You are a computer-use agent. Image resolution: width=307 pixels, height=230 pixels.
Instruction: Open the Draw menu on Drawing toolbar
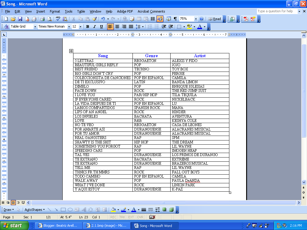(9, 210)
